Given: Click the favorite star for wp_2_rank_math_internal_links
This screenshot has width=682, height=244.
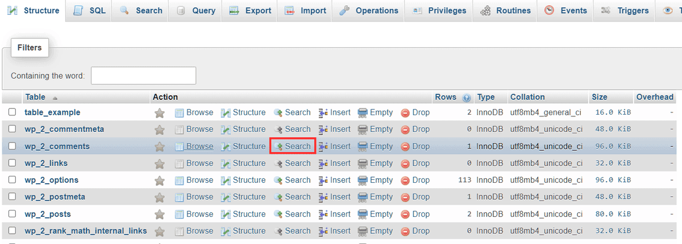Looking at the screenshot, I should 160,232.
